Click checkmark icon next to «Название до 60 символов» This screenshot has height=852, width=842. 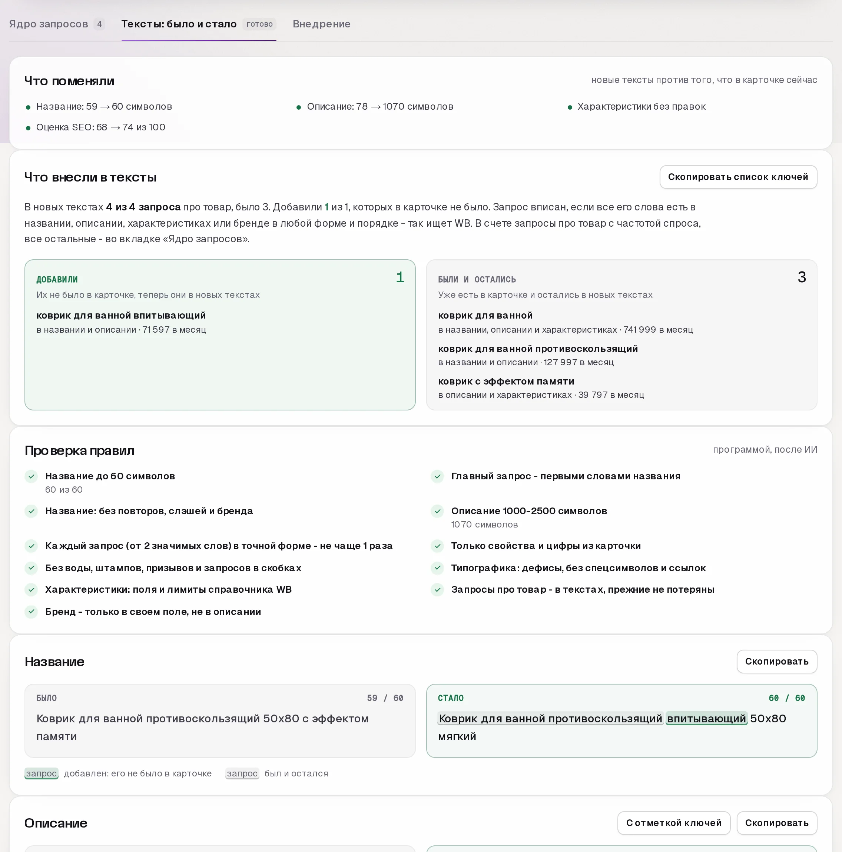[x=32, y=476]
